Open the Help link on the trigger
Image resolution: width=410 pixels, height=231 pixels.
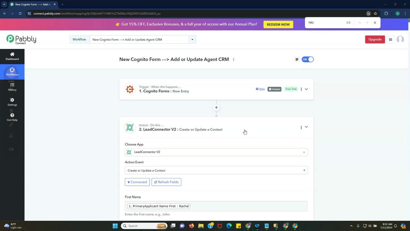pyautogui.click(x=260, y=89)
